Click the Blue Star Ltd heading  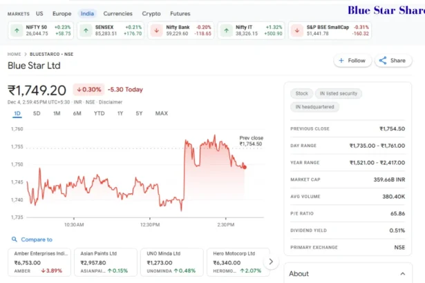point(34,66)
